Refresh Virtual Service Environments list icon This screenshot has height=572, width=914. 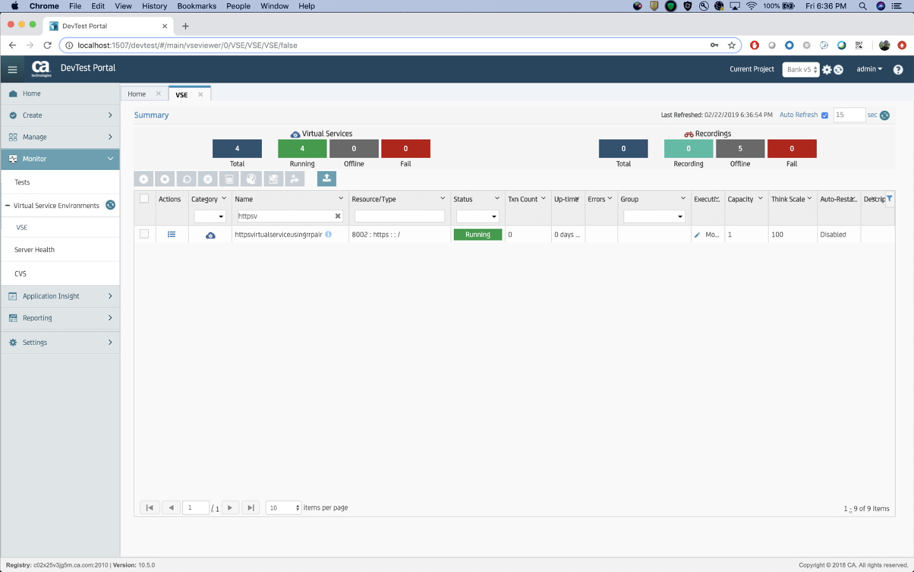pyautogui.click(x=110, y=205)
